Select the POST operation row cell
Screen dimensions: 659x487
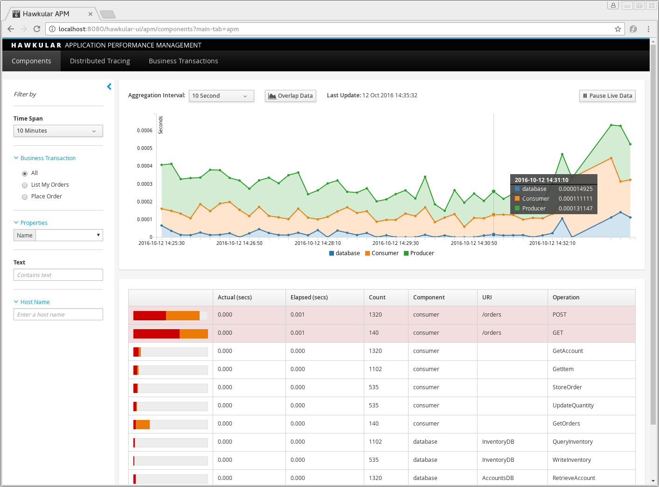(591, 315)
